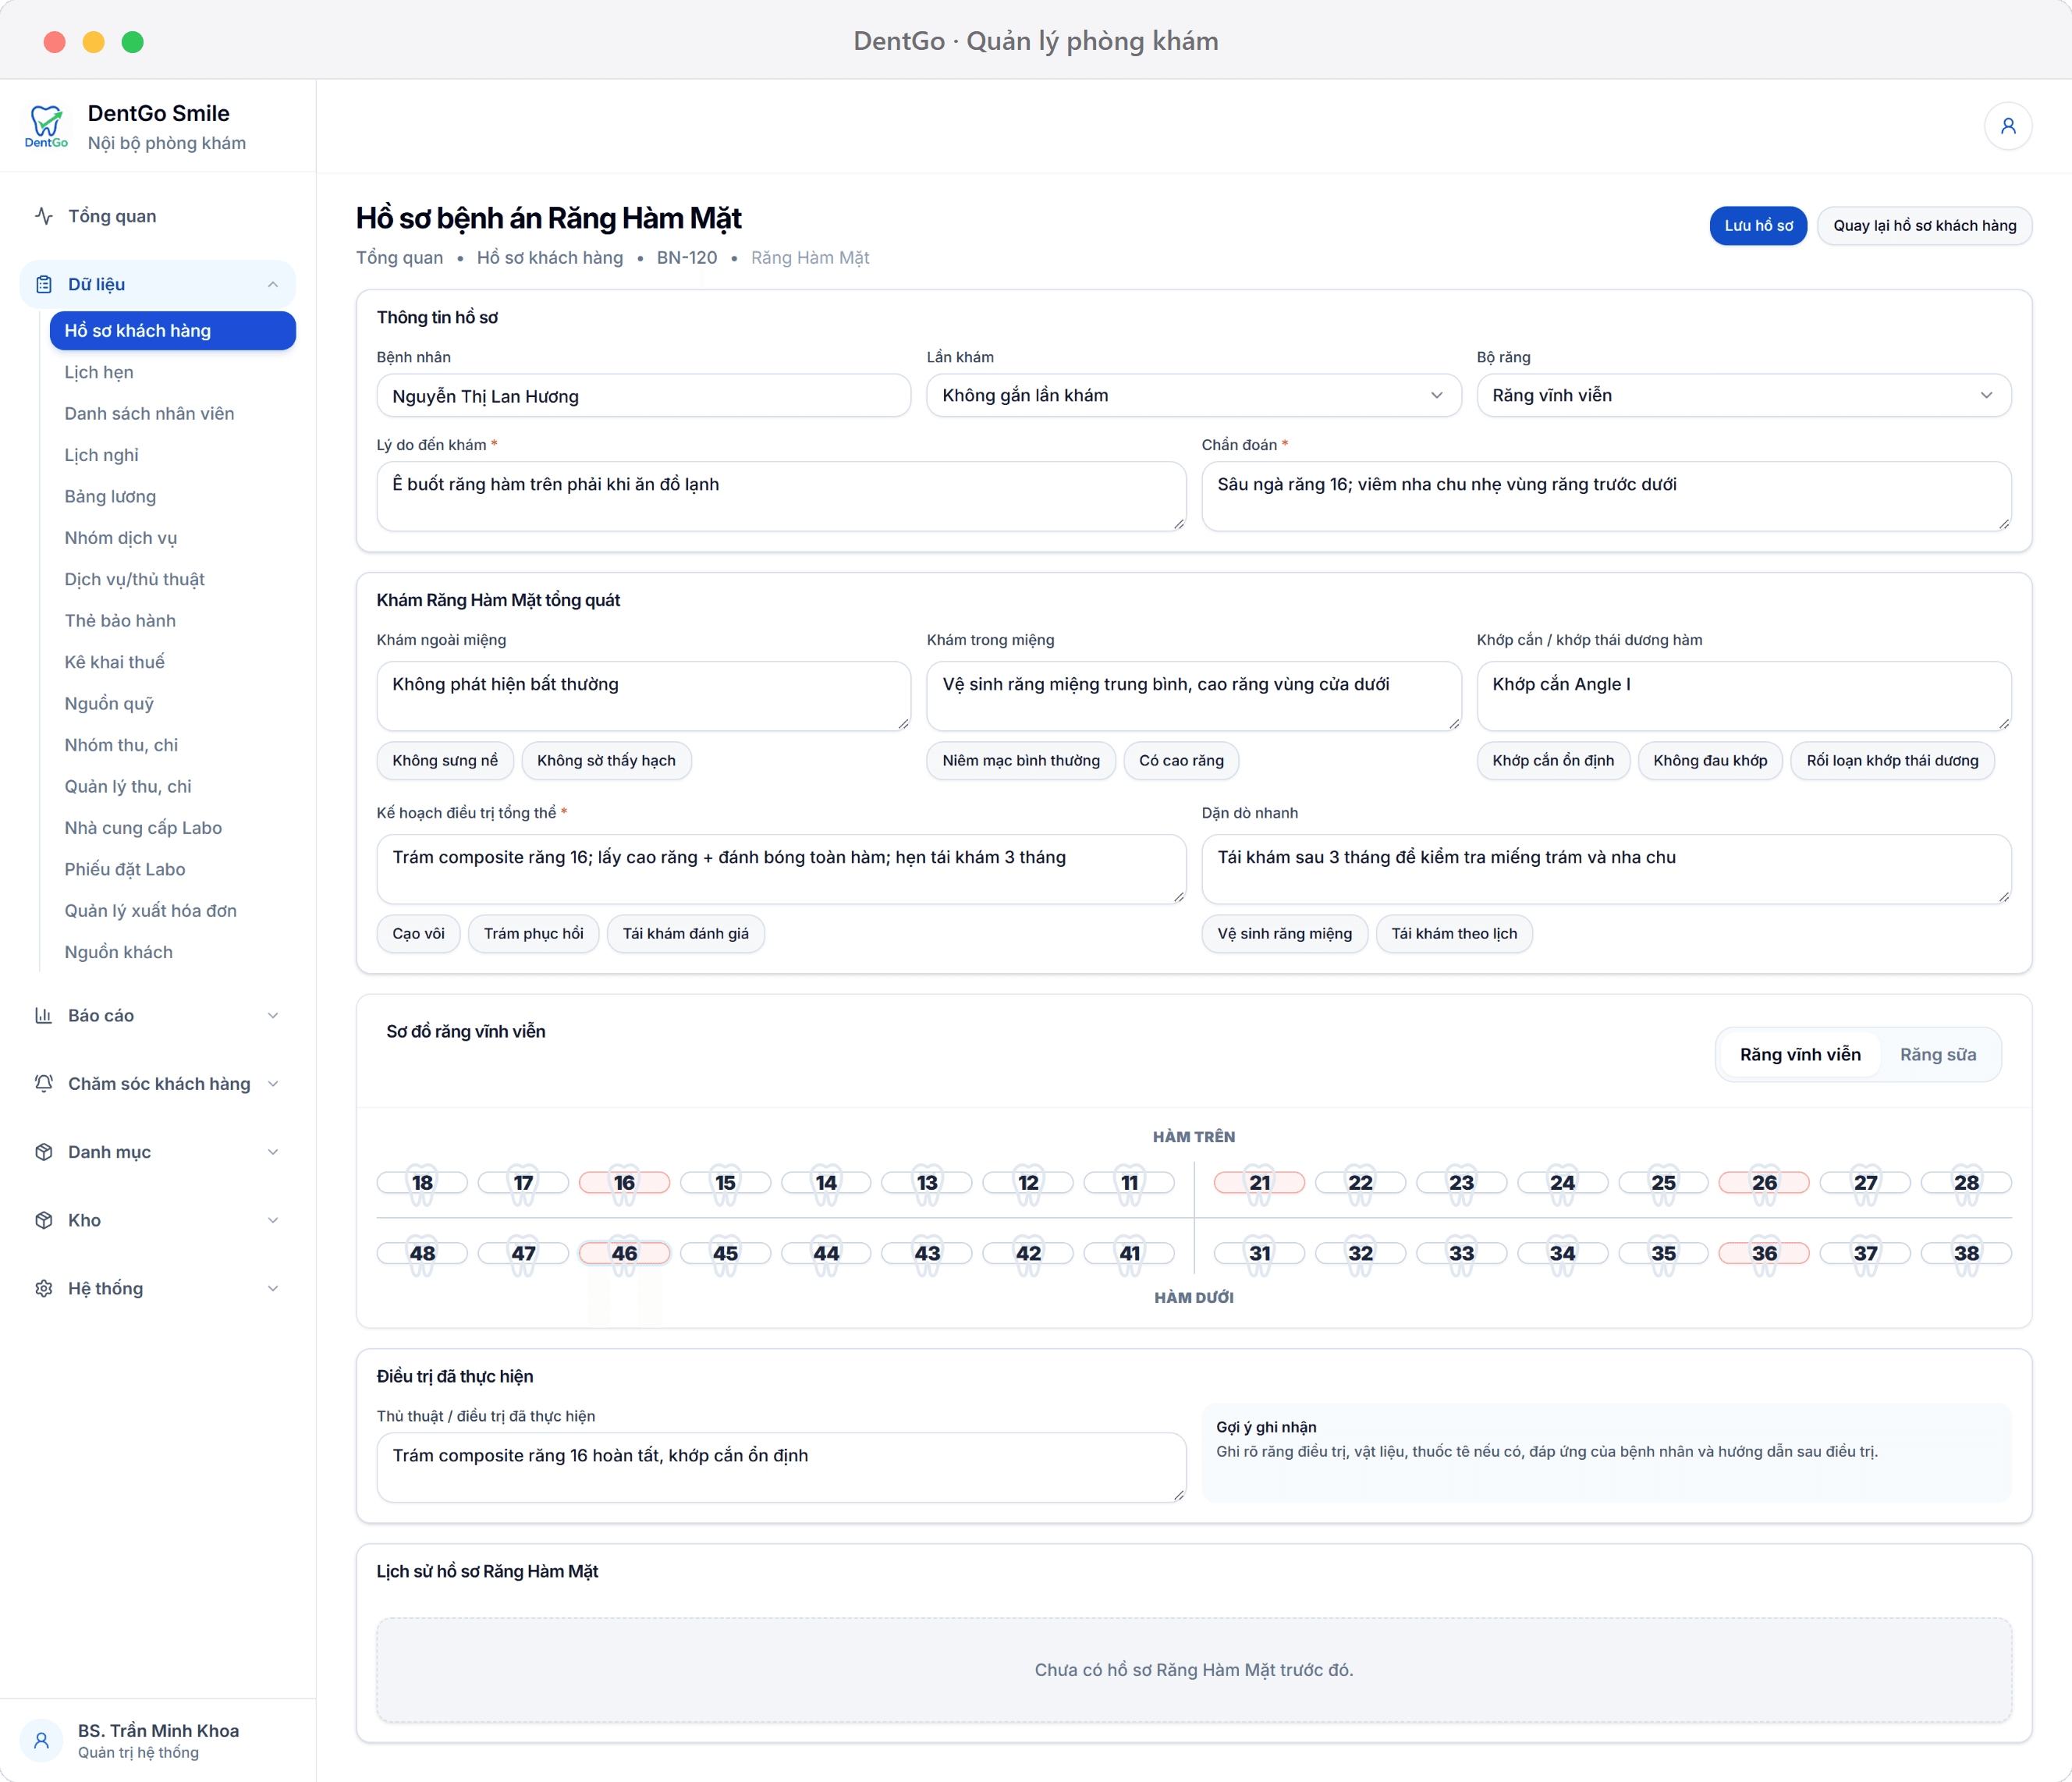2072x1782 pixels.
Task: Click the DentGo tooth logo
Action: (46, 126)
